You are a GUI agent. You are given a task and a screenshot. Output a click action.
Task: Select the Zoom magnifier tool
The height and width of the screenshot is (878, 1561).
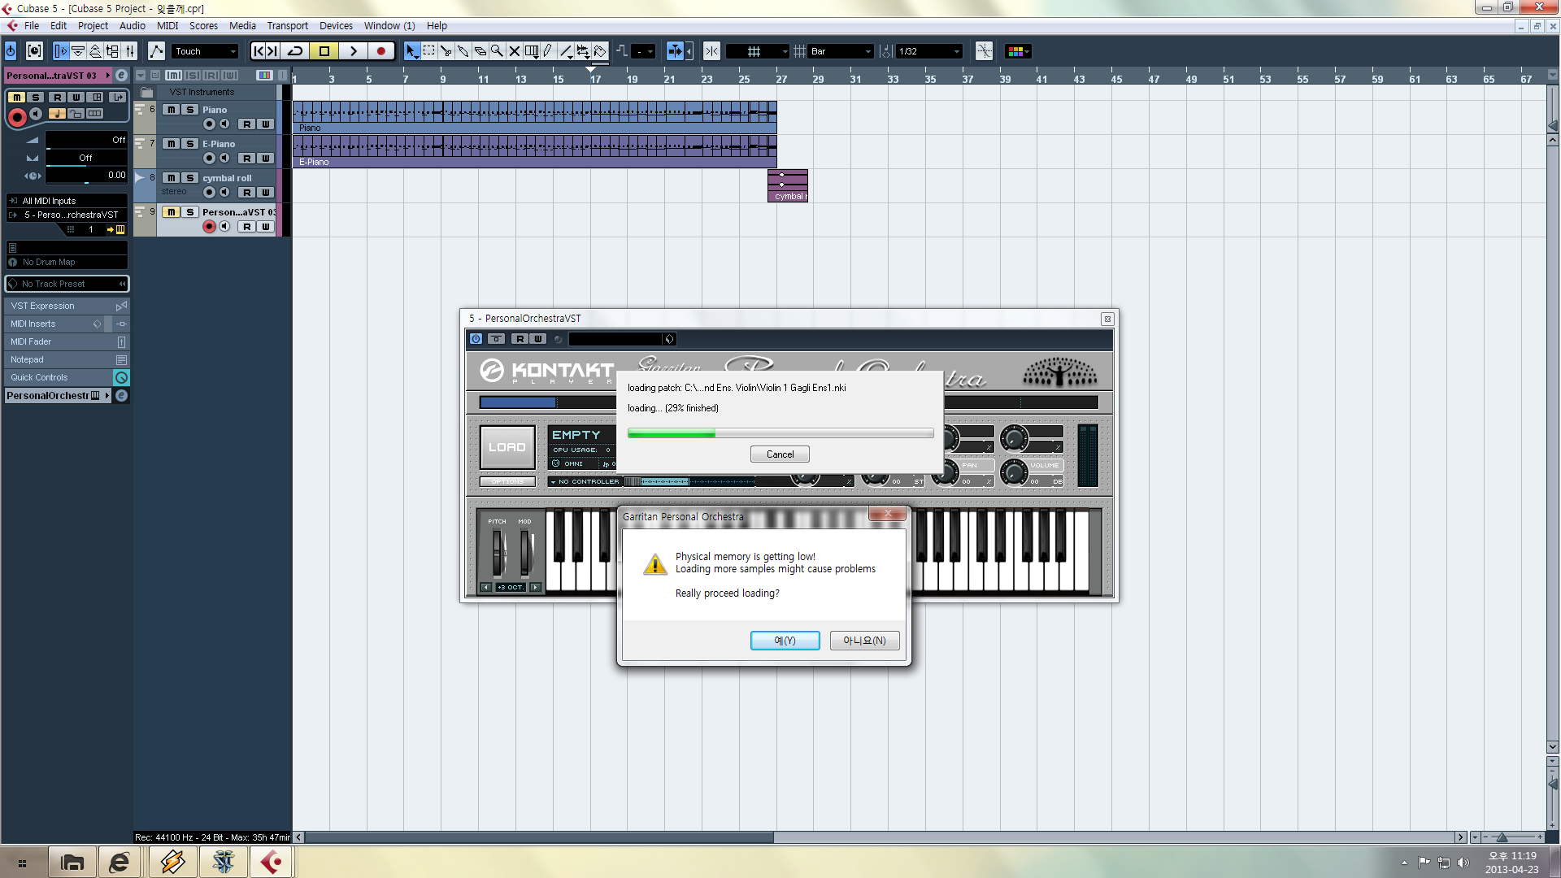[497, 51]
